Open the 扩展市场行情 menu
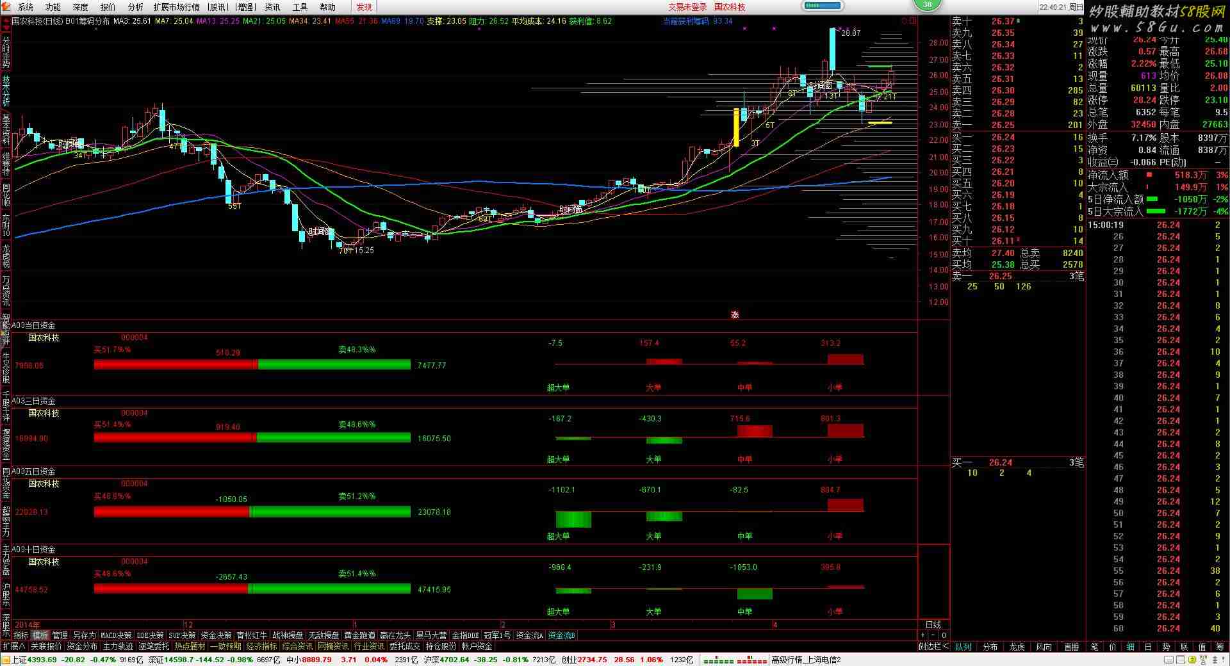 point(176,7)
